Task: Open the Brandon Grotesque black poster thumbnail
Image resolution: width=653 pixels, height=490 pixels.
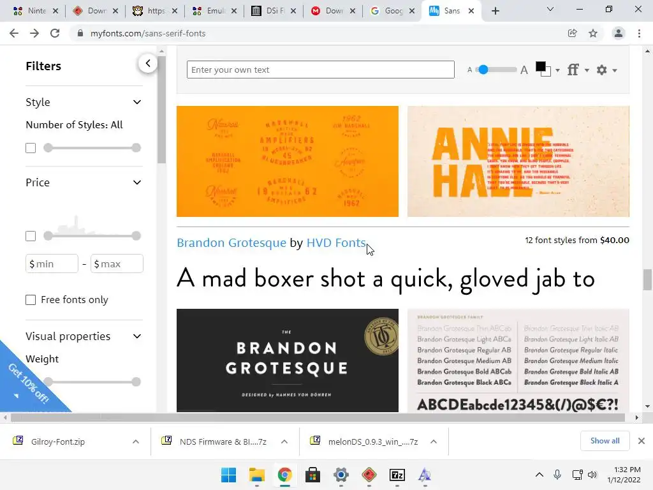Action: tap(288, 360)
